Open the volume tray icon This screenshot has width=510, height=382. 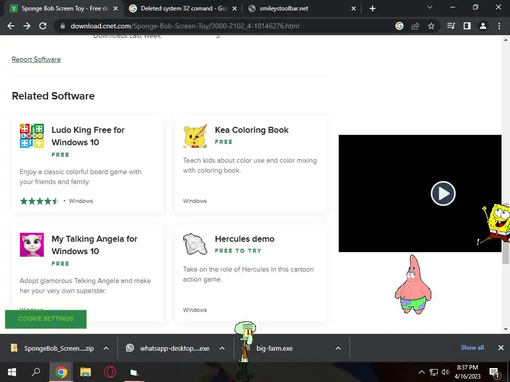click(x=445, y=372)
